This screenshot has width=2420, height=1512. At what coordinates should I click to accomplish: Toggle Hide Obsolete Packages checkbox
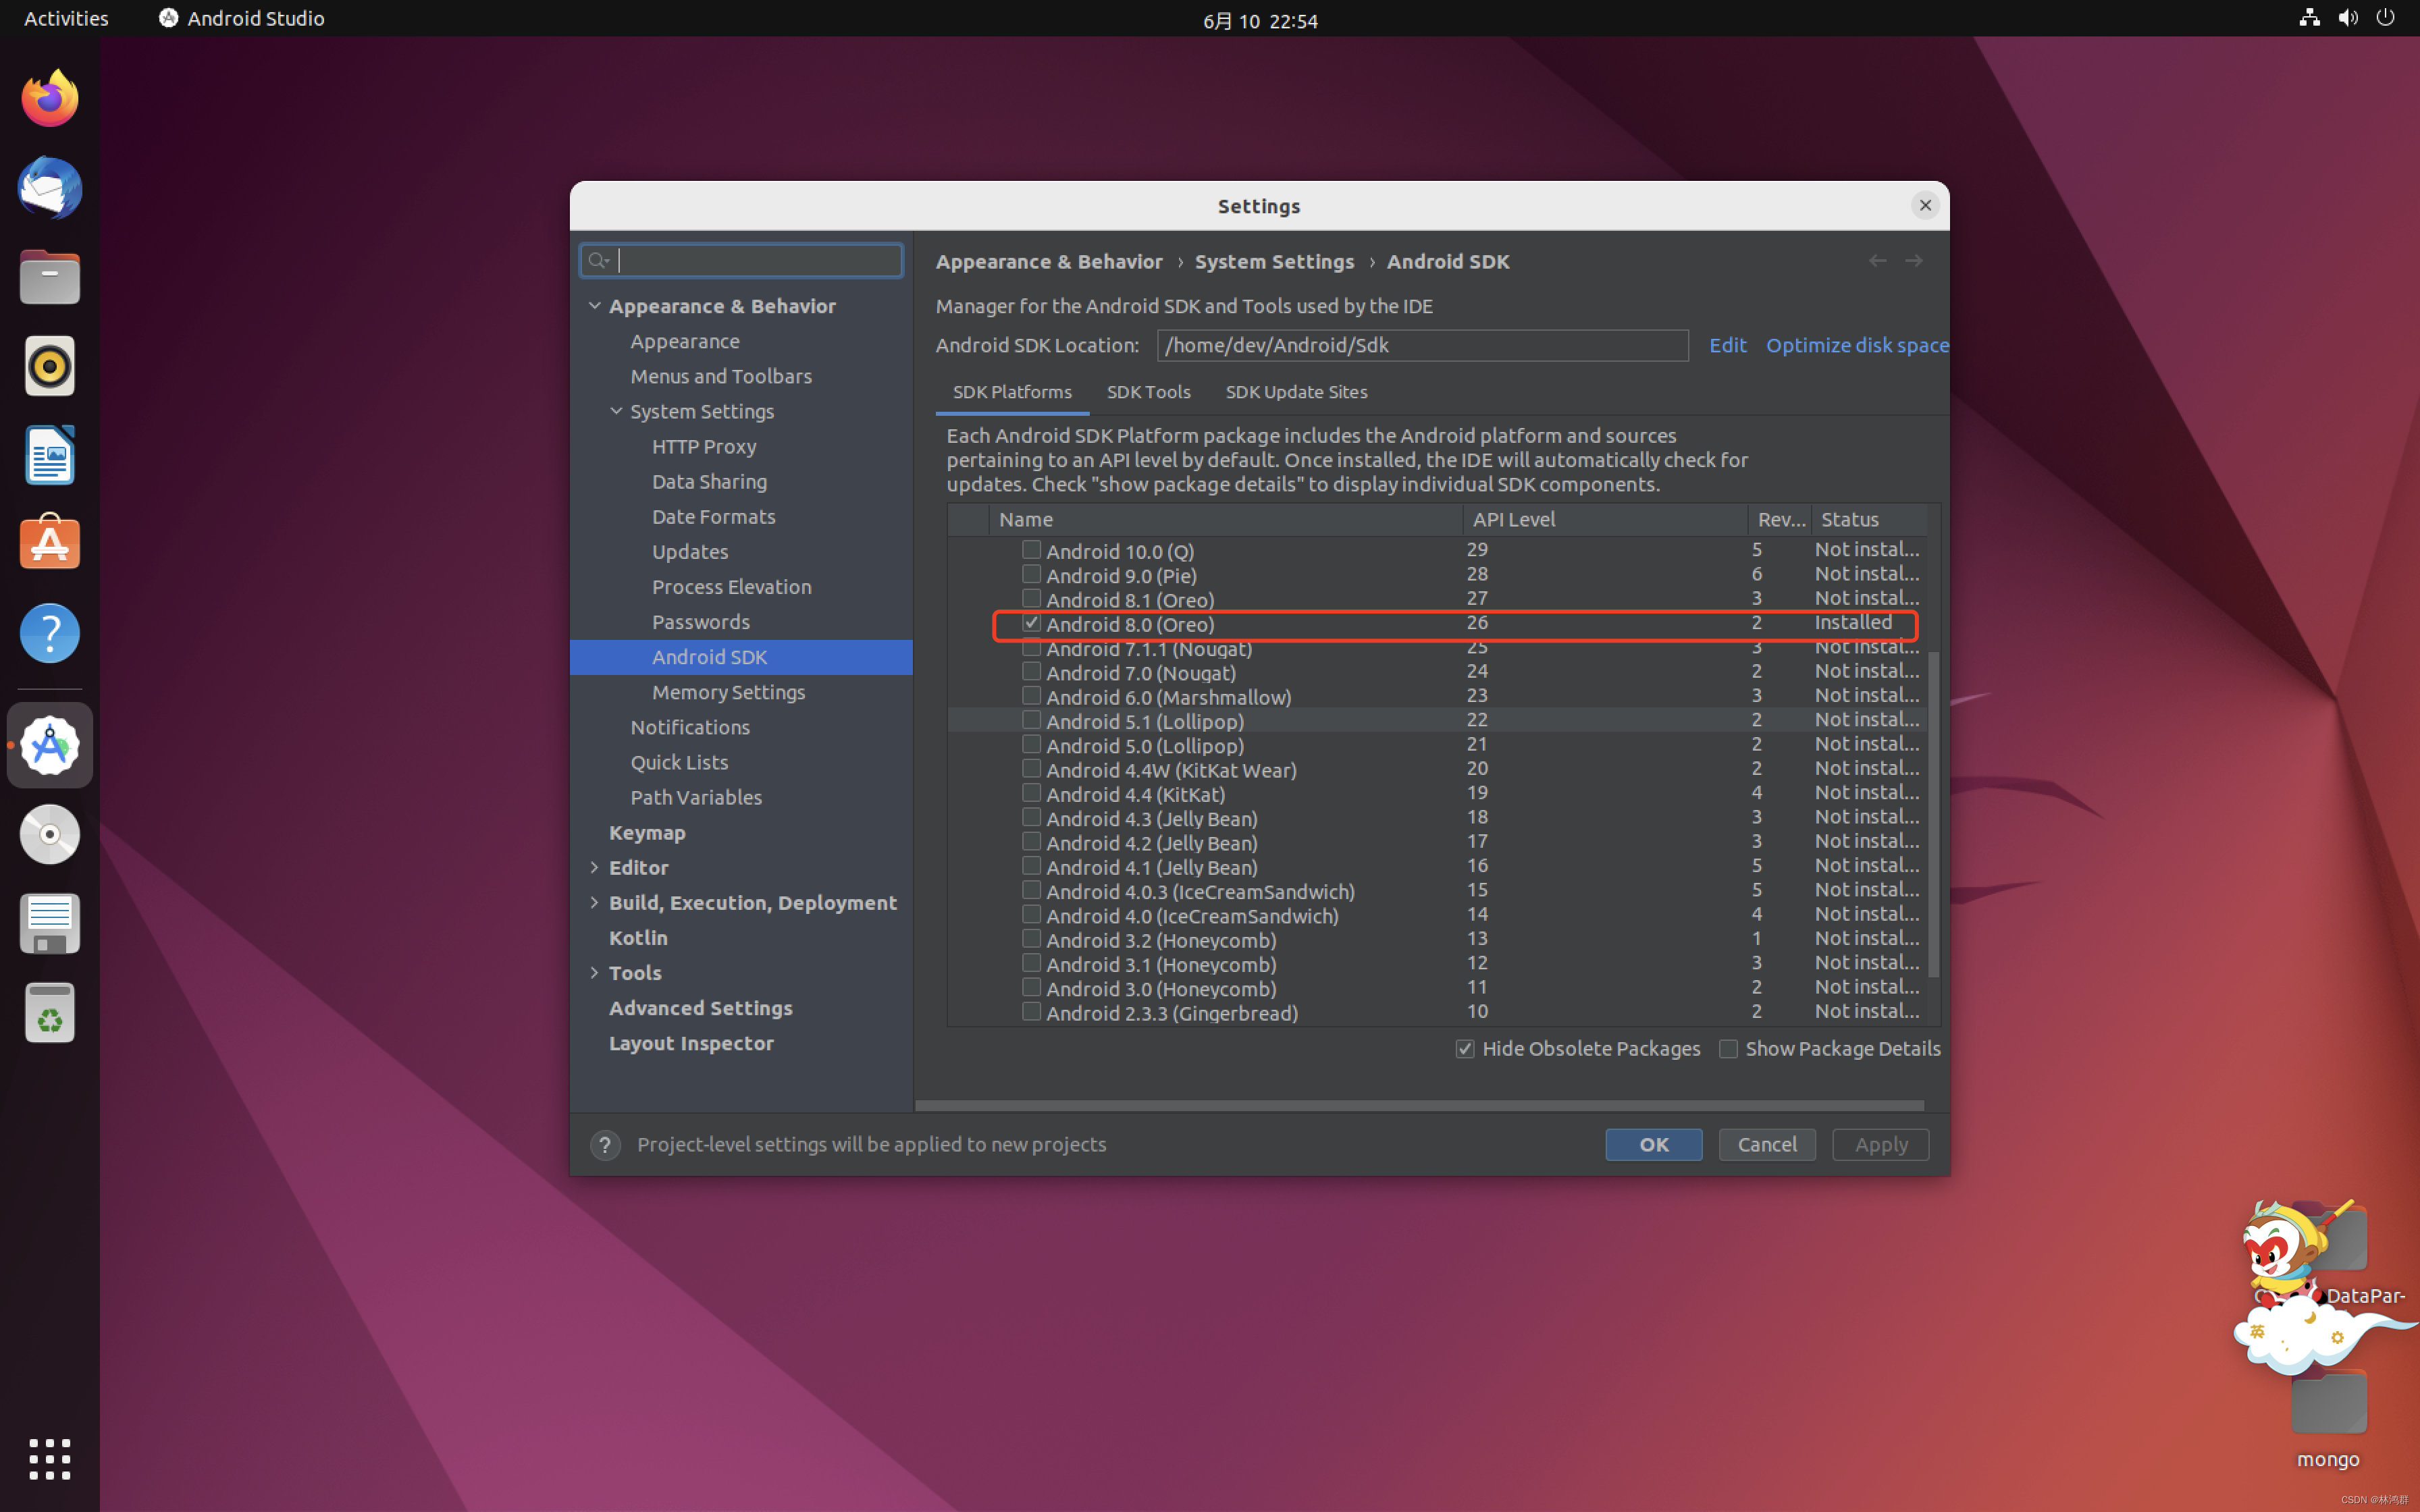coord(1465,1048)
